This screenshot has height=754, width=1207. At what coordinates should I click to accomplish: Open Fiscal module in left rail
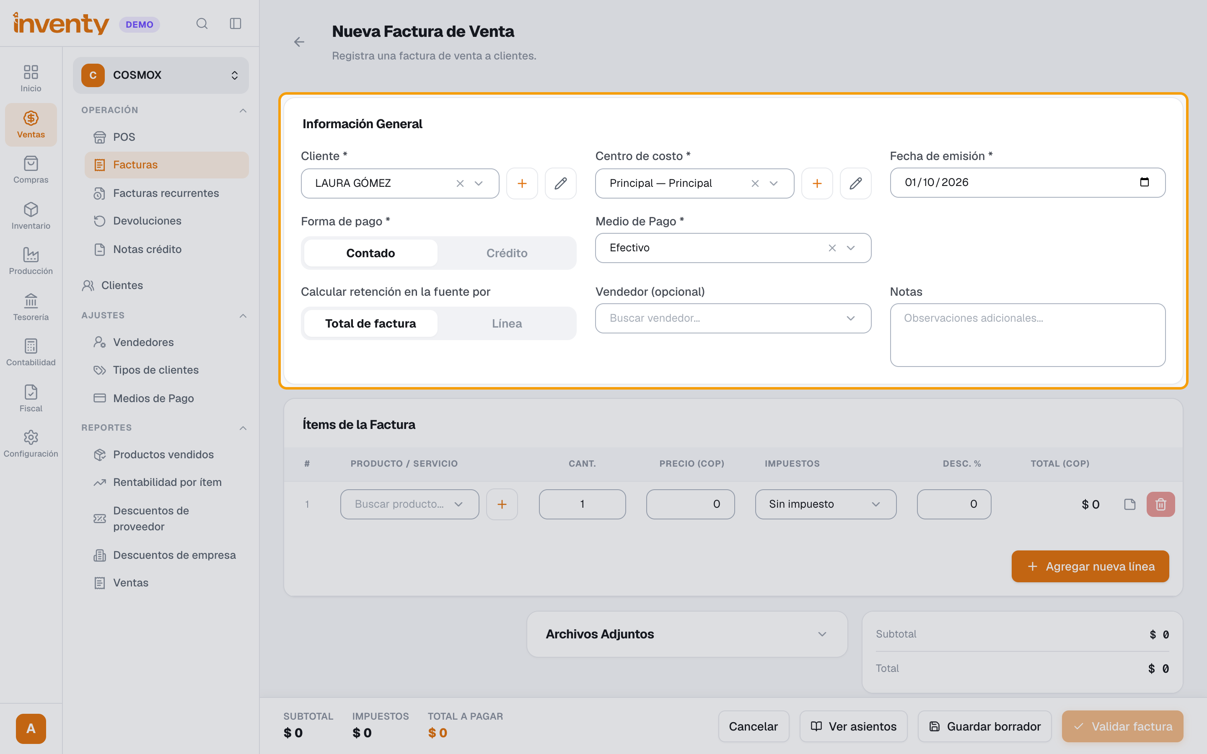coord(31,398)
